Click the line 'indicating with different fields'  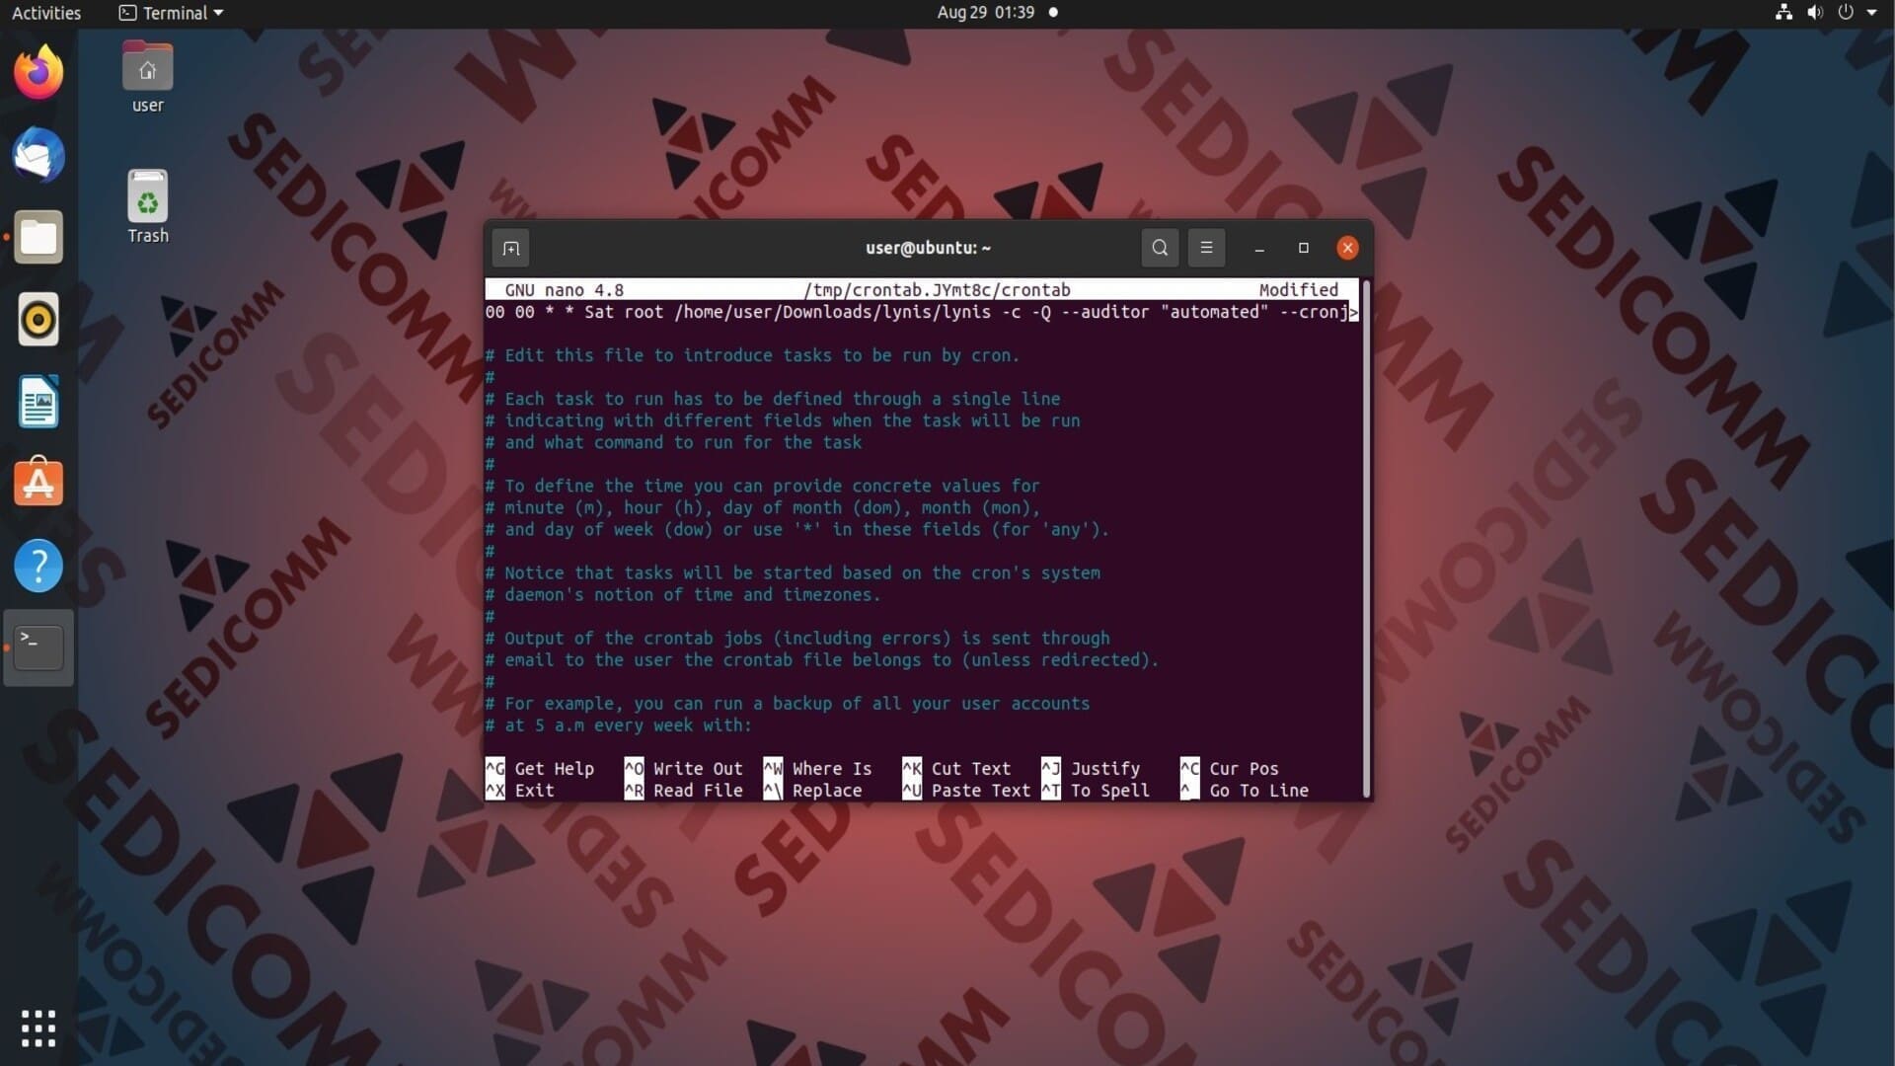tap(783, 420)
